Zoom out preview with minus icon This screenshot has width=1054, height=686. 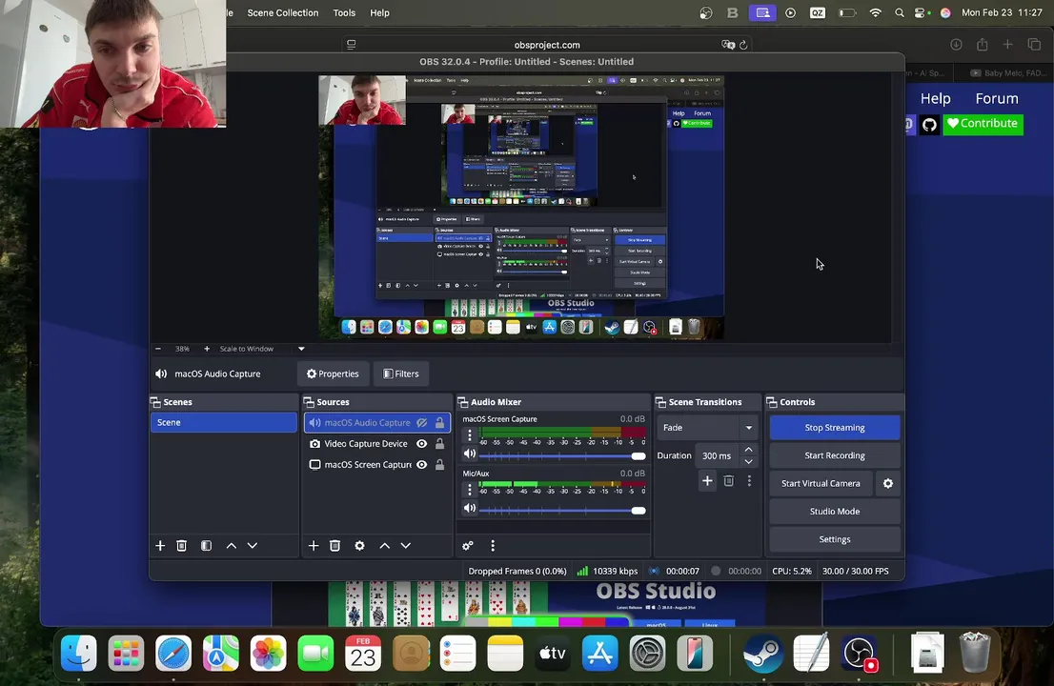coord(158,349)
